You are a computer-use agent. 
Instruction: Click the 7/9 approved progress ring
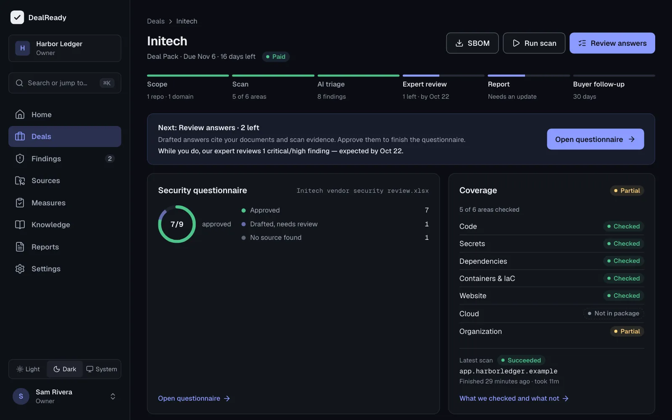[x=177, y=224]
